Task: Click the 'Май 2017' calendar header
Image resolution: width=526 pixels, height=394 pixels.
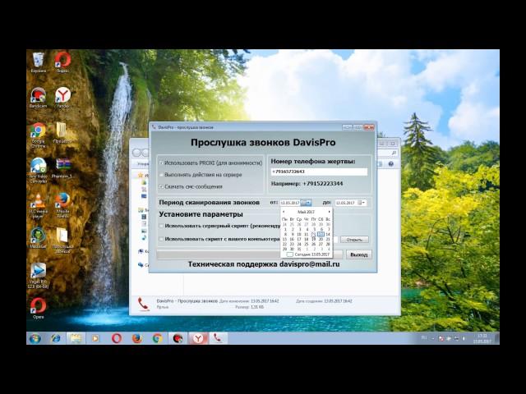Action: [306, 212]
